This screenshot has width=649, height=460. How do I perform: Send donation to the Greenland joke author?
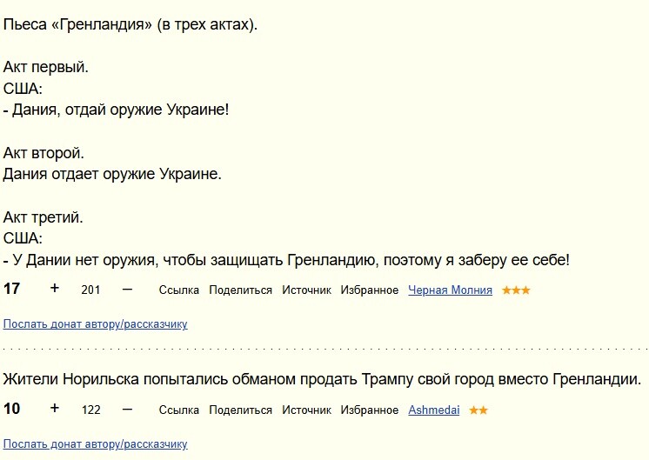[x=96, y=324]
